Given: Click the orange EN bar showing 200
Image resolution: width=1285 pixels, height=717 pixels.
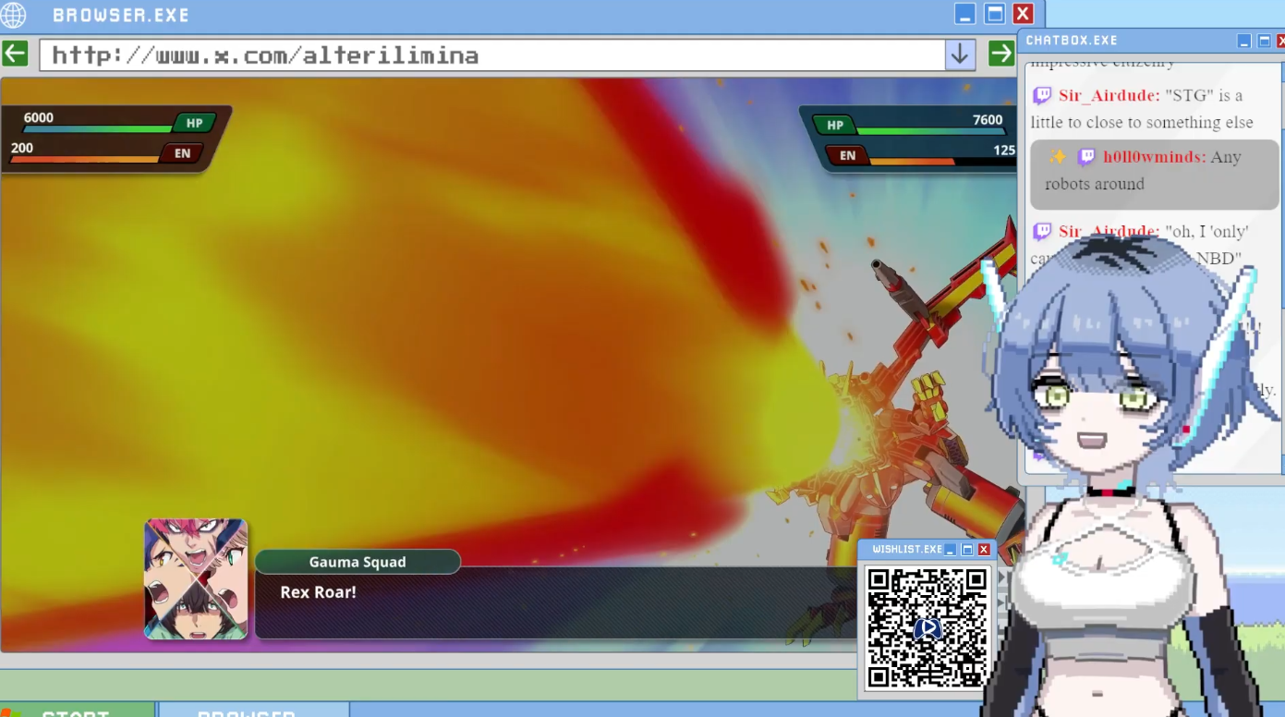Looking at the screenshot, I should (85, 159).
